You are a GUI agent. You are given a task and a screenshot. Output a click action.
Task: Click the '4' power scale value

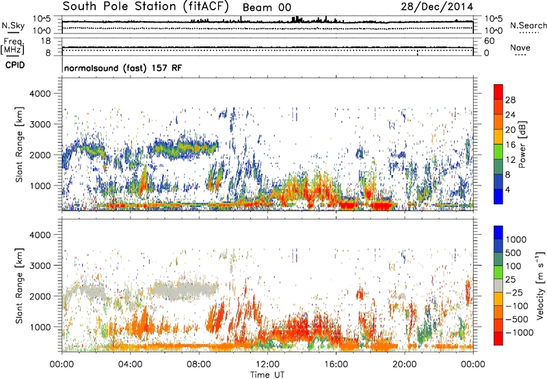click(507, 189)
